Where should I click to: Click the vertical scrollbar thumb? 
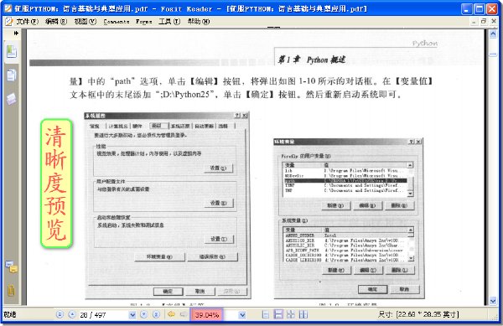coord(493,54)
